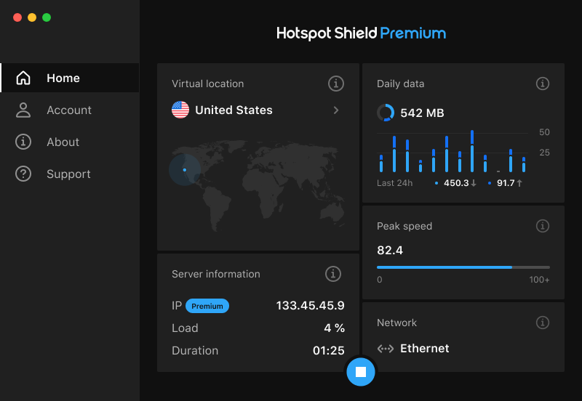Click the About info icon in sidebar
The height and width of the screenshot is (401, 582).
[23, 142]
